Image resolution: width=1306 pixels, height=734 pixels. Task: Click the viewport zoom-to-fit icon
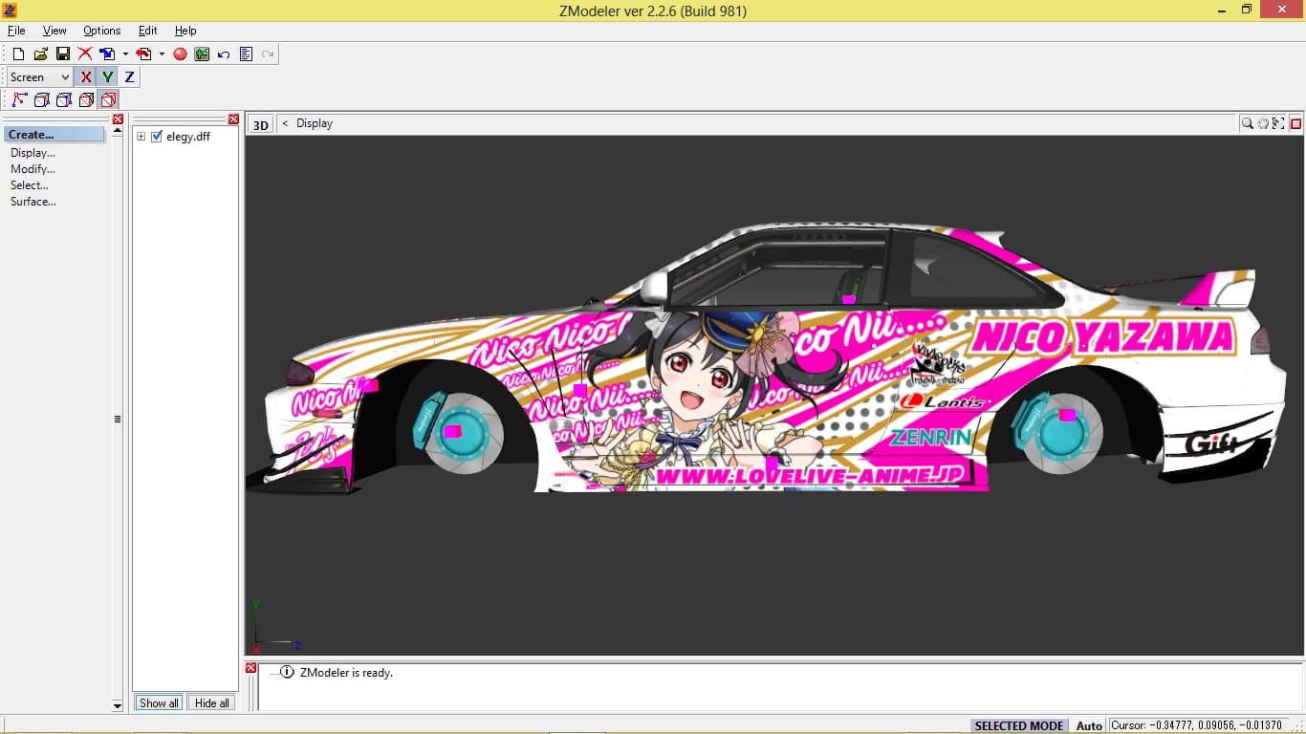tap(1278, 123)
